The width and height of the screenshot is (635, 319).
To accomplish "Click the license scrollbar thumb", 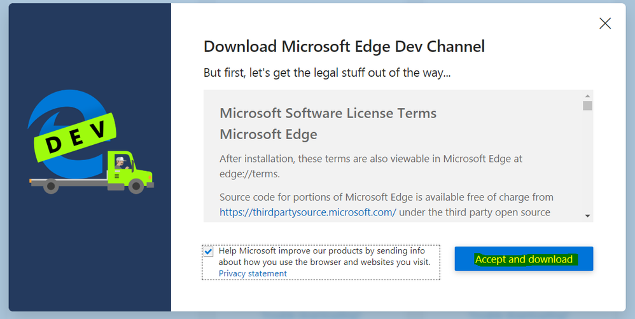I will click(x=587, y=105).
